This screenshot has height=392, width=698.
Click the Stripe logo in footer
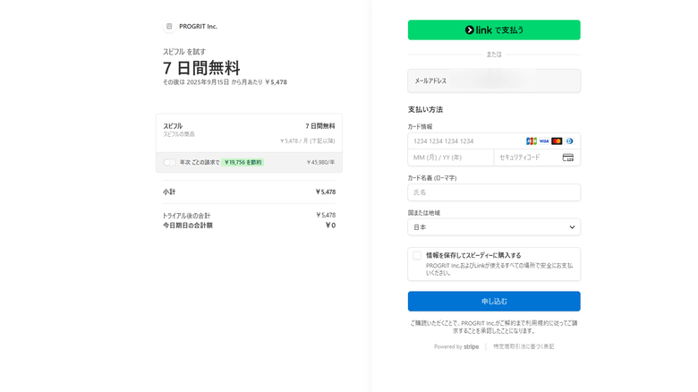tap(471, 346)
